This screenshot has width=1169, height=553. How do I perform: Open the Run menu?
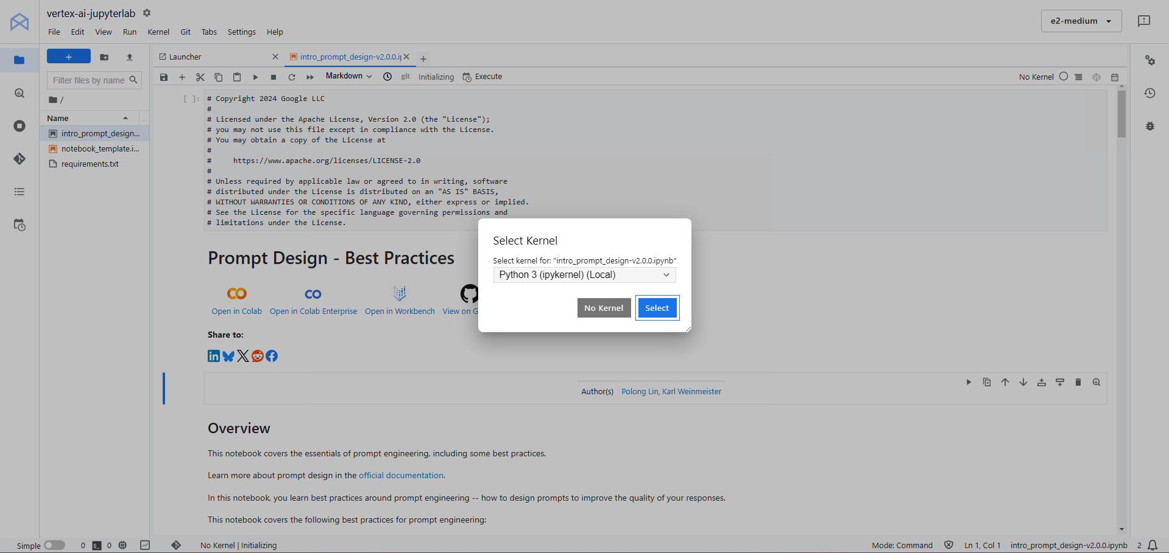tap(130, 32)
